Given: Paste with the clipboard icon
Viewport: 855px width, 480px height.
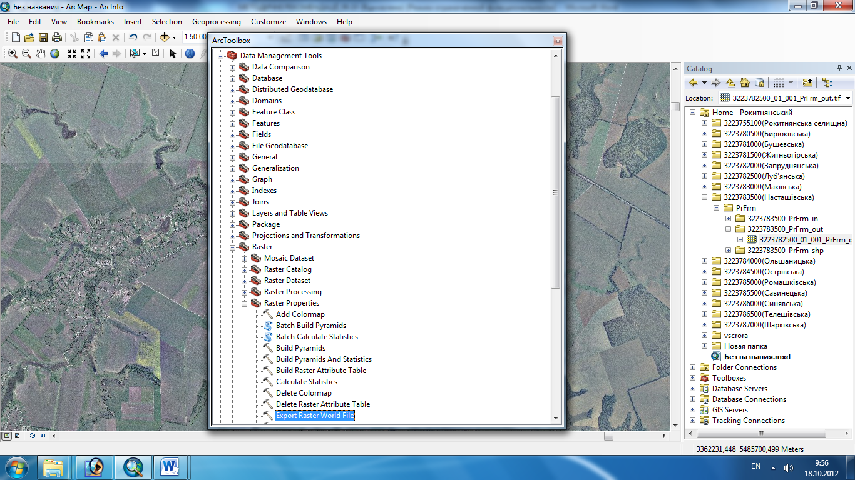Looking at the screenshot, I should pos(101,37).
